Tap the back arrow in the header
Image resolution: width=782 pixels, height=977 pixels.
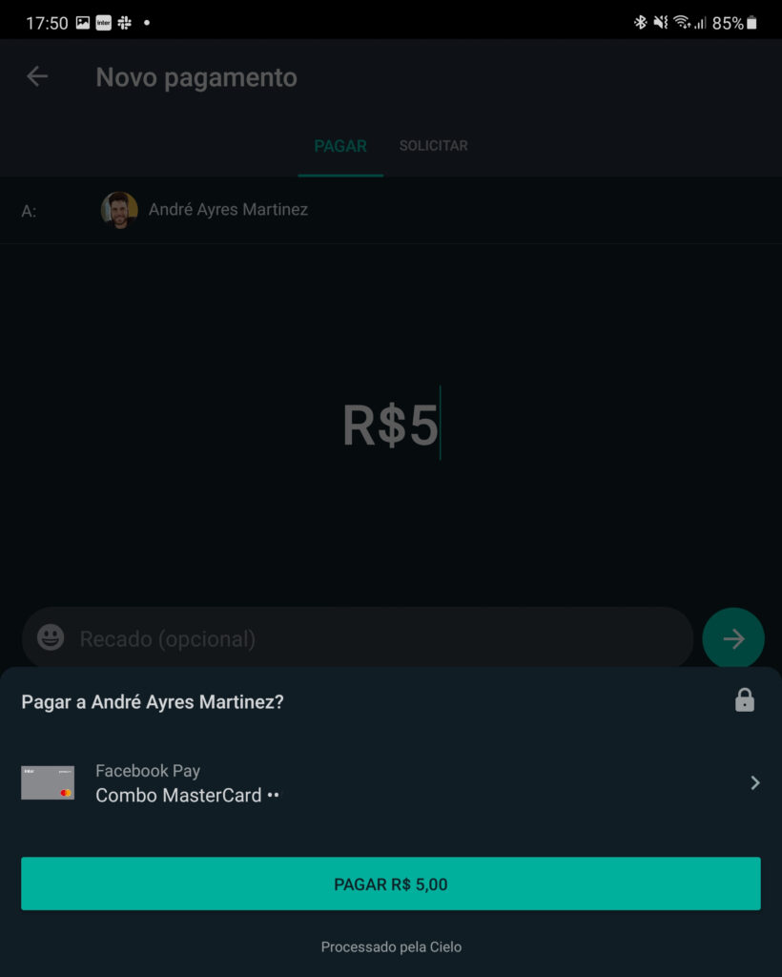point(37,77)
